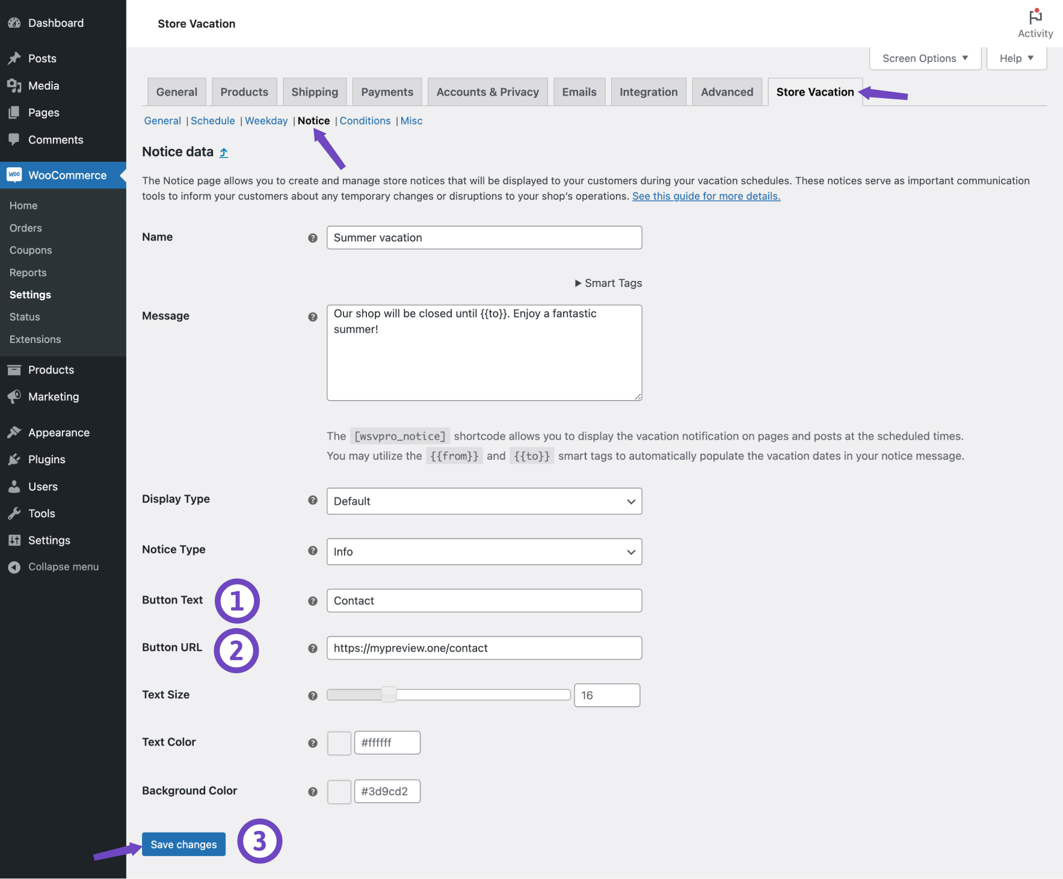1063x879 pixels.
Task: Open the Conditions sub-tab
Action: (365, 120)
